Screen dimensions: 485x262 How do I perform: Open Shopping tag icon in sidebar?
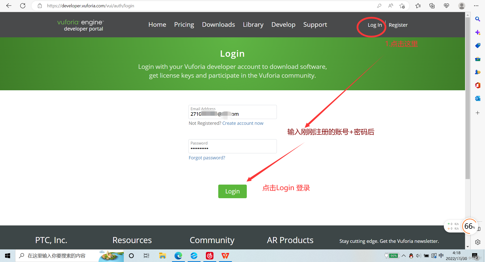478,45
